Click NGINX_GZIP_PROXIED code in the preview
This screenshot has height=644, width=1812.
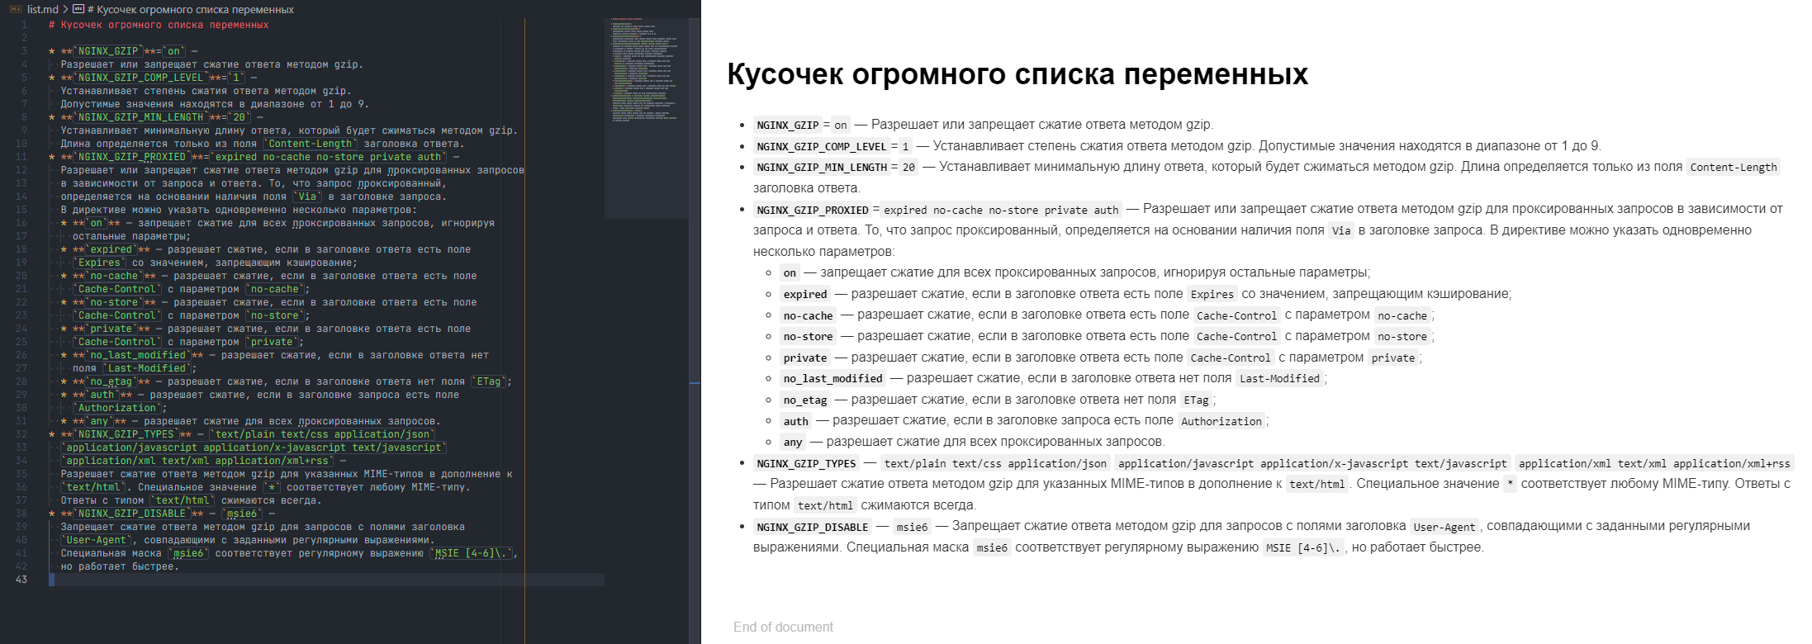(813, 210)
